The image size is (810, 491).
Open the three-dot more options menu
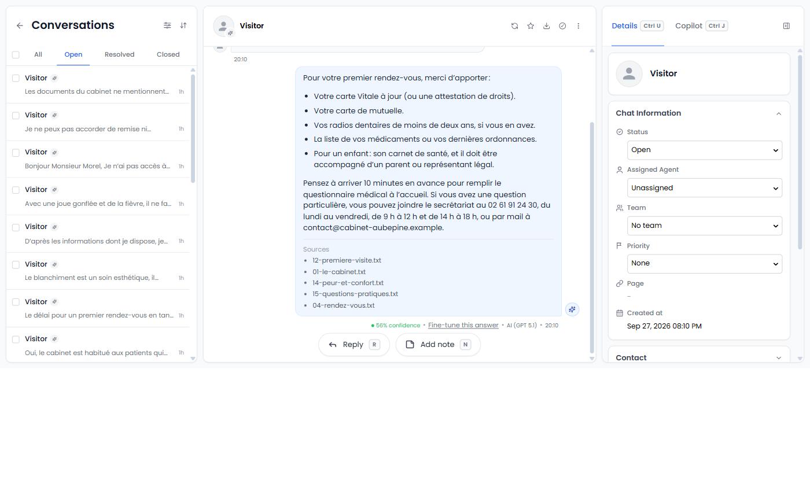coord(578,26)
